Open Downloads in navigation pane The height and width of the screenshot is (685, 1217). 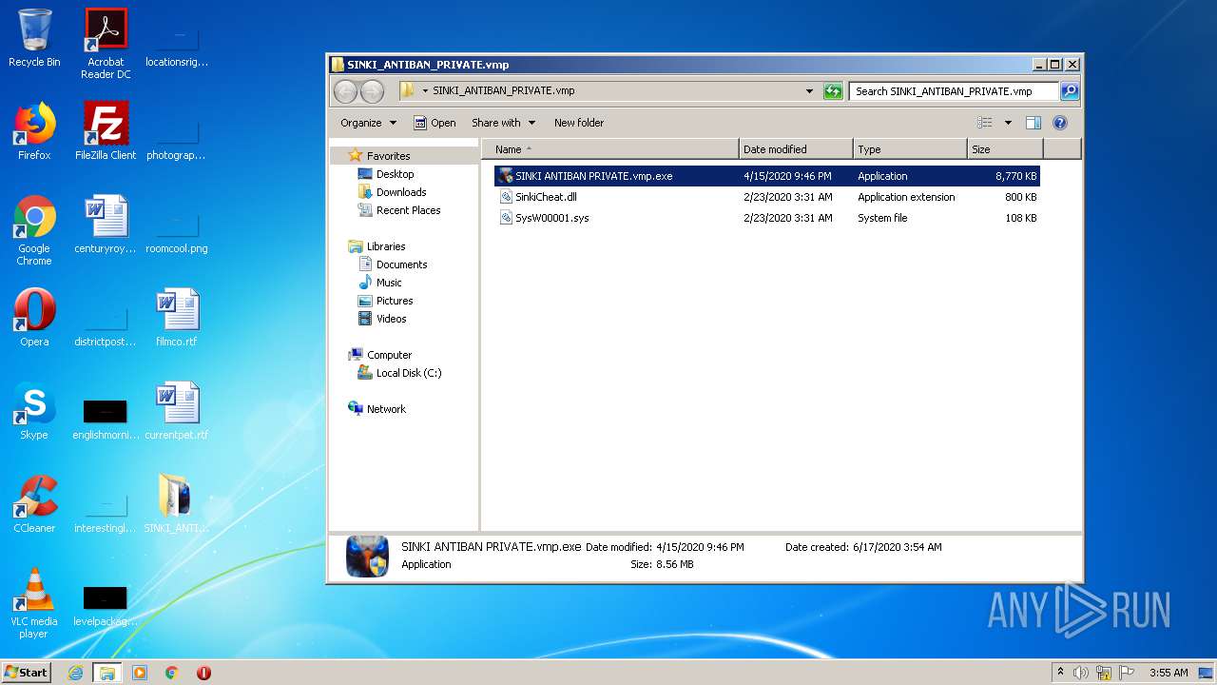[400, 192]
